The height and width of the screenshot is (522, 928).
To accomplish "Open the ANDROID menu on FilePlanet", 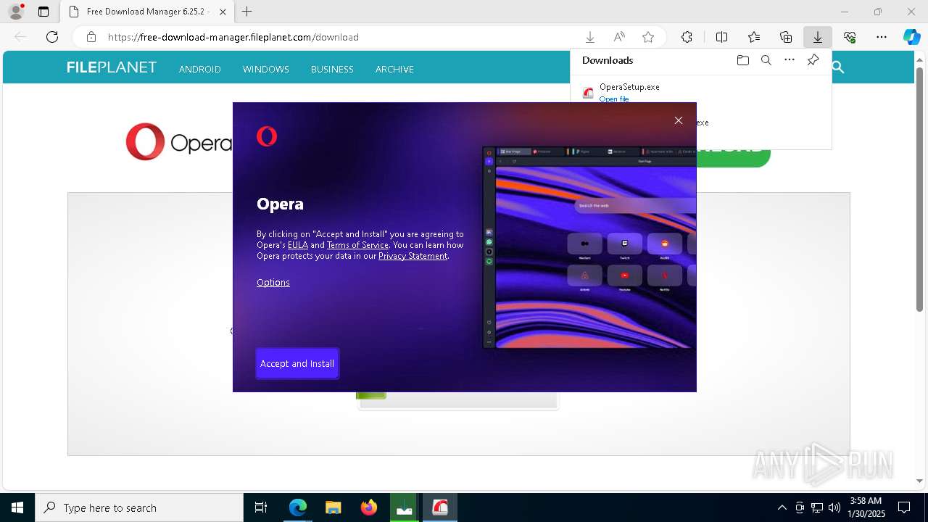I will [x=200, y=69].
